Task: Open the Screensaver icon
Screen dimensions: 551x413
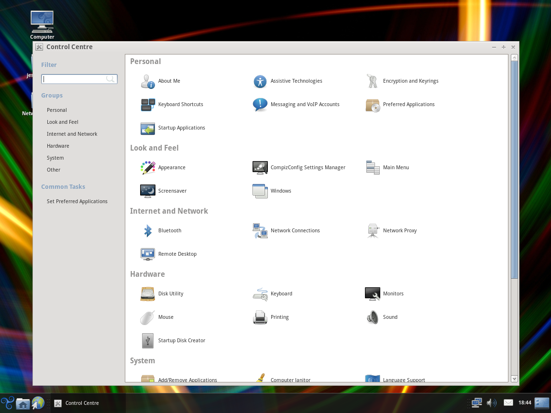Action: pyautogui.click(x=148, y=191)
